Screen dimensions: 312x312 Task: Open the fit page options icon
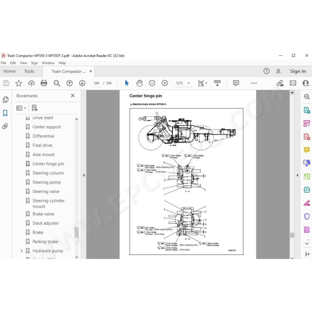point(201,83)
